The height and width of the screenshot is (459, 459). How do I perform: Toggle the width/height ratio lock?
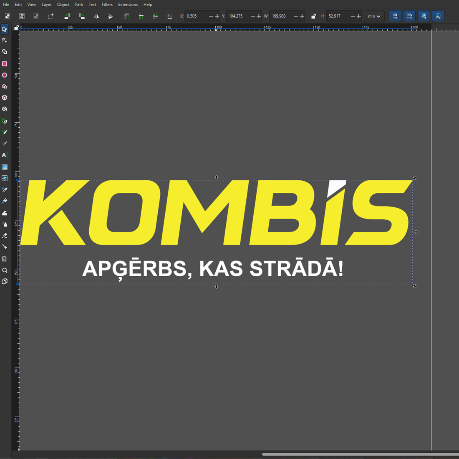[313, 16]
